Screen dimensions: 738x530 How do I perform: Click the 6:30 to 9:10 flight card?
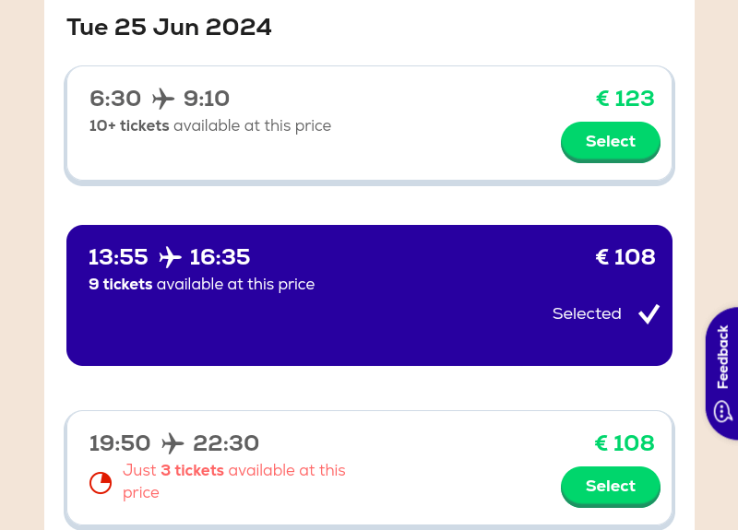370,125
